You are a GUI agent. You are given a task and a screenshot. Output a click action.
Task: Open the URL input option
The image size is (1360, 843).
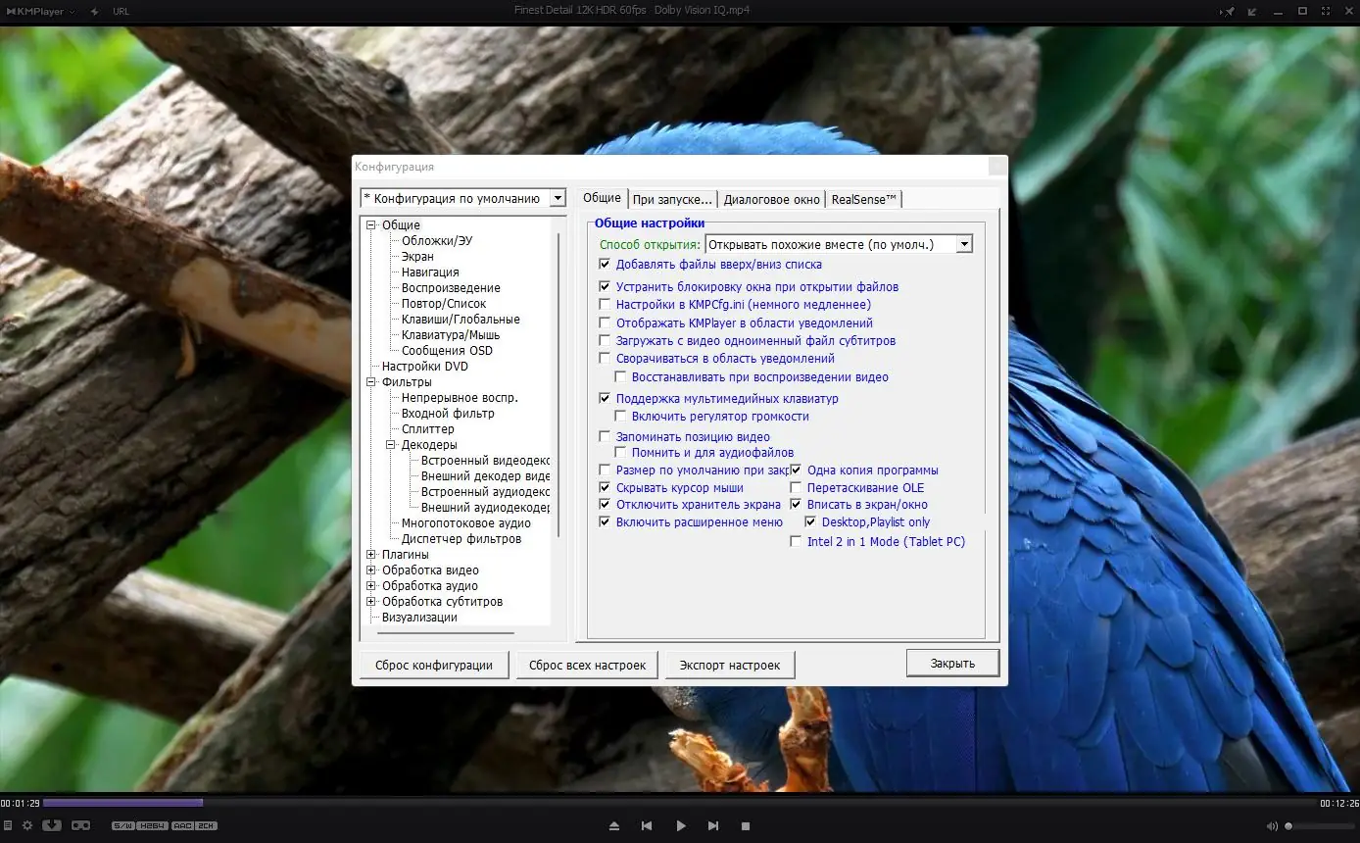point(121,11)
